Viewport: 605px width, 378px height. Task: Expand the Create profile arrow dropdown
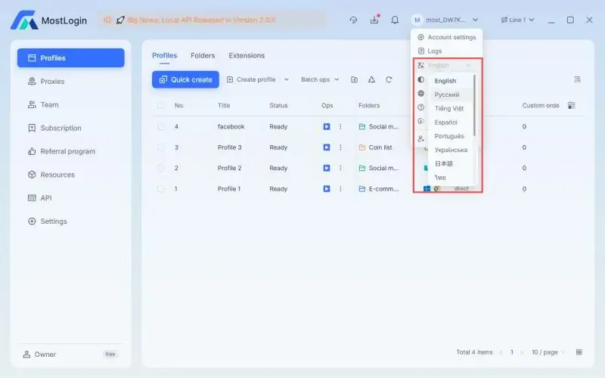[x=287, y=79]
